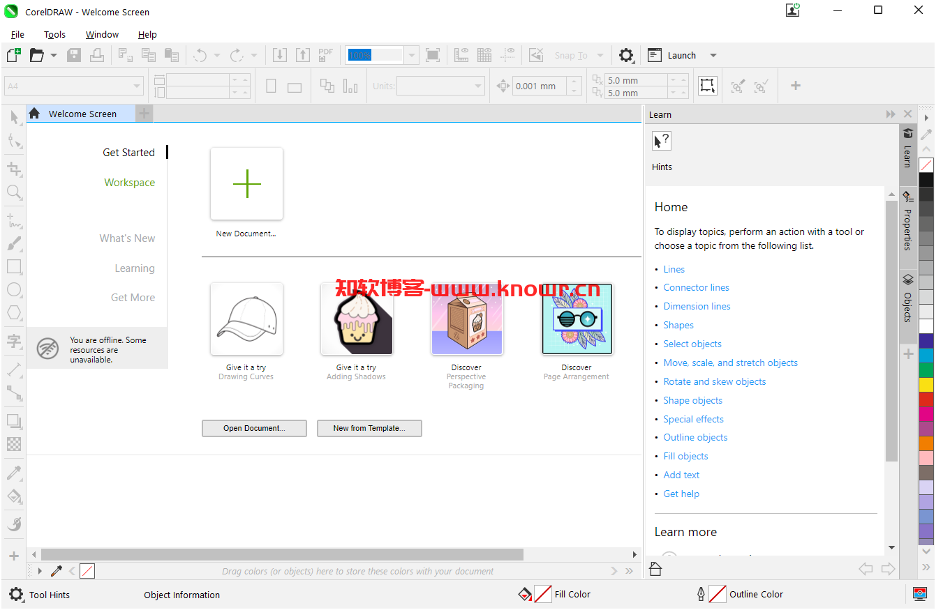Image resolution: width=936 pixels, height=610 pixels.
Task: Collapse the Learn docker with double arrows
Action: coord(891,114)
